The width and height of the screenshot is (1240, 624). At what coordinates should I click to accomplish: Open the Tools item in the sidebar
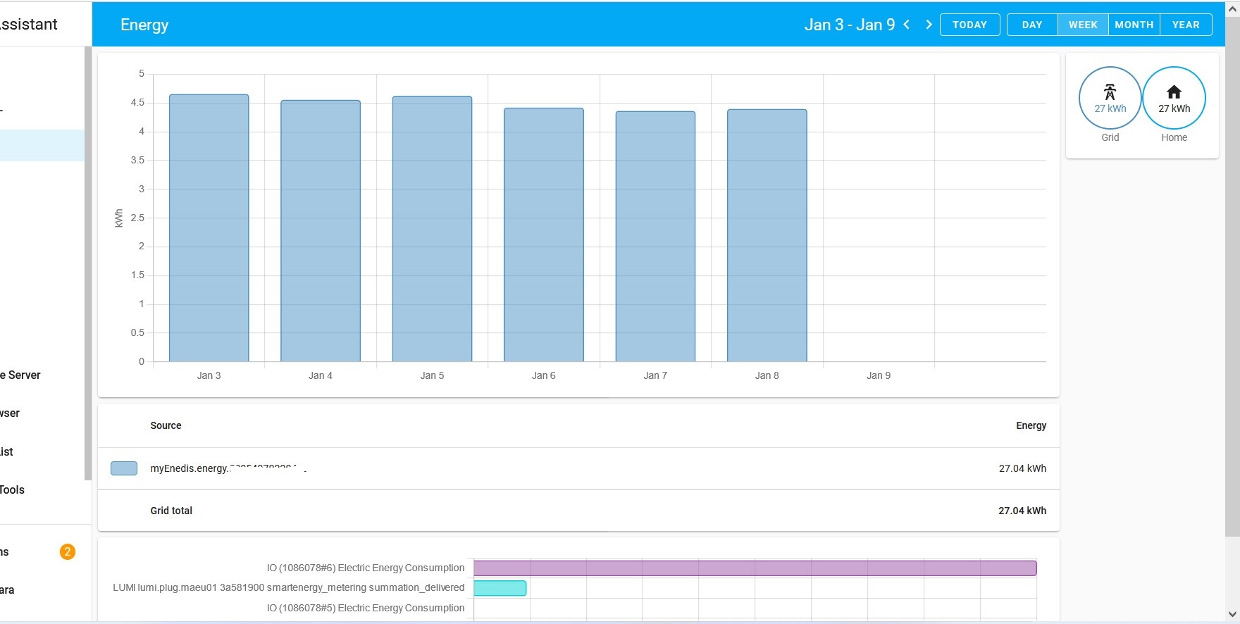click(13, 490)
